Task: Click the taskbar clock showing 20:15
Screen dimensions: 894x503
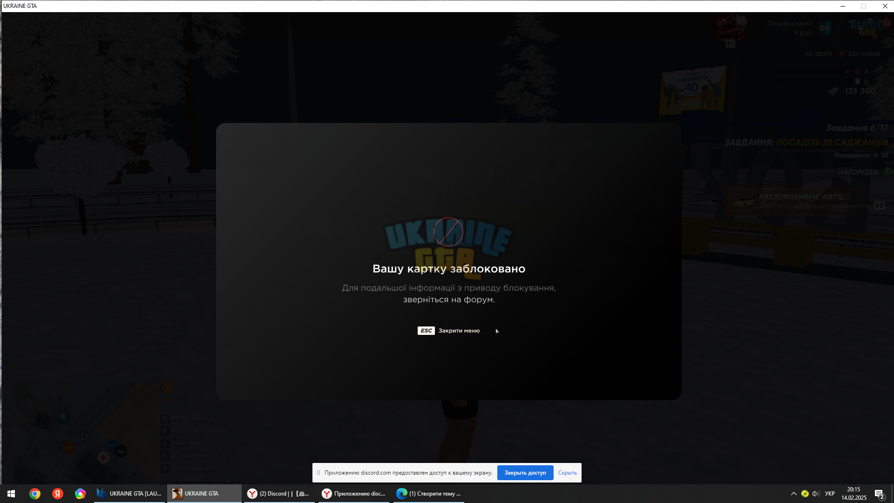Action: click(853, 494)
